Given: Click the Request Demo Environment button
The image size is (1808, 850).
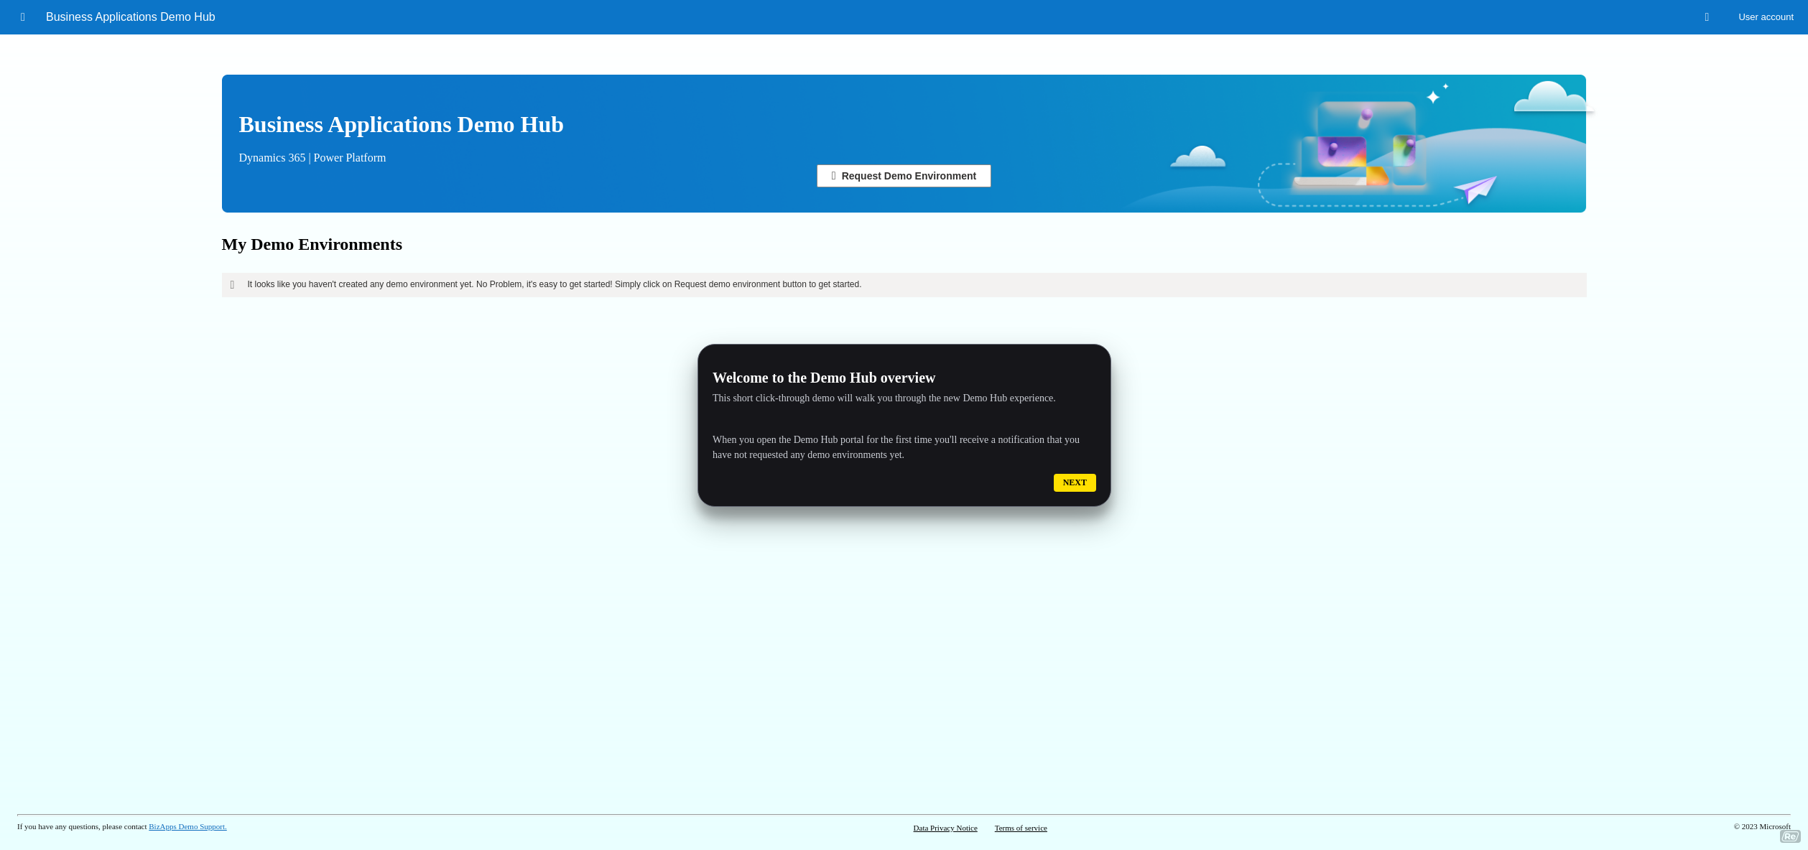Looking at the screenshot, I should click(x=904, y=175).
